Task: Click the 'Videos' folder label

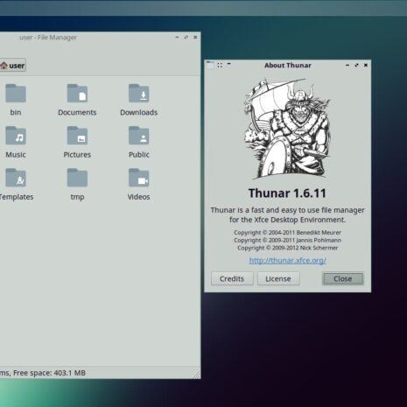Action: [138, 197]
